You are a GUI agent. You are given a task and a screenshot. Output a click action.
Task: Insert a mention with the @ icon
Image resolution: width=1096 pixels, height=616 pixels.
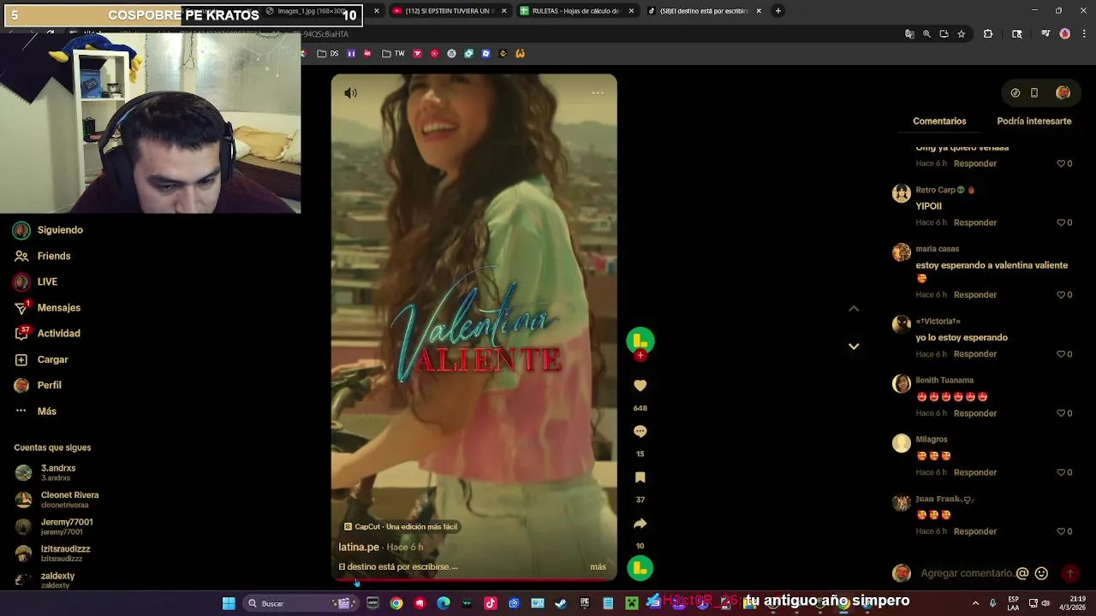1022,573
